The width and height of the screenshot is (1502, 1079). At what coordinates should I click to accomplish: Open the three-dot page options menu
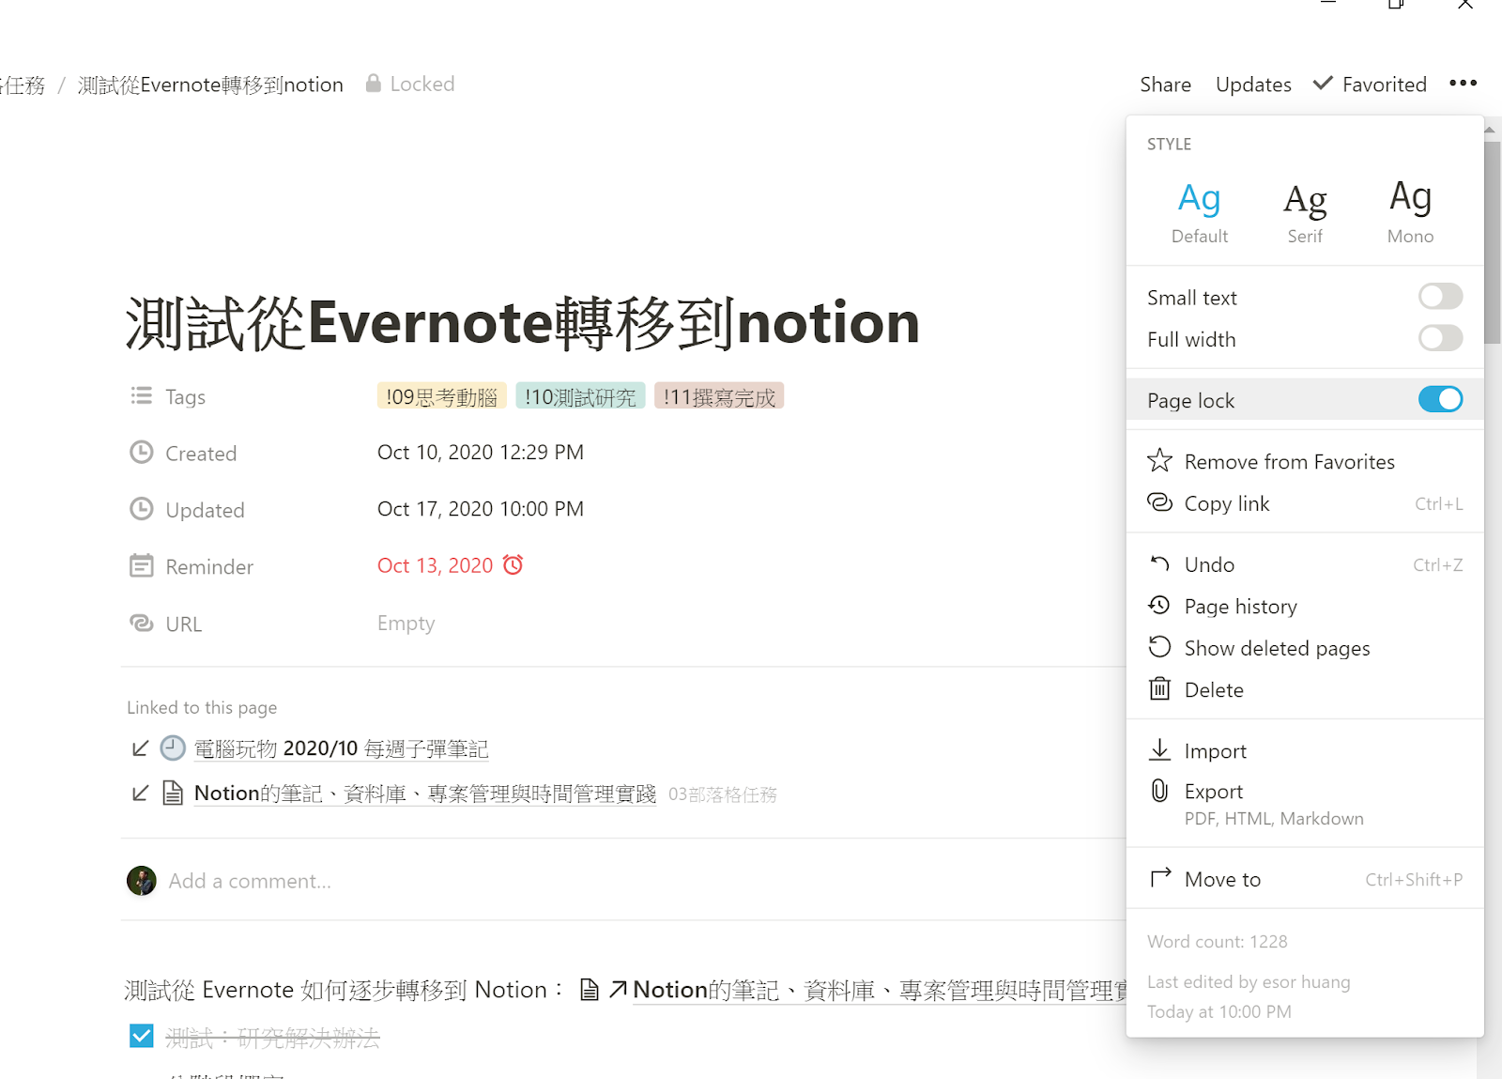[x=1463, y=84]
